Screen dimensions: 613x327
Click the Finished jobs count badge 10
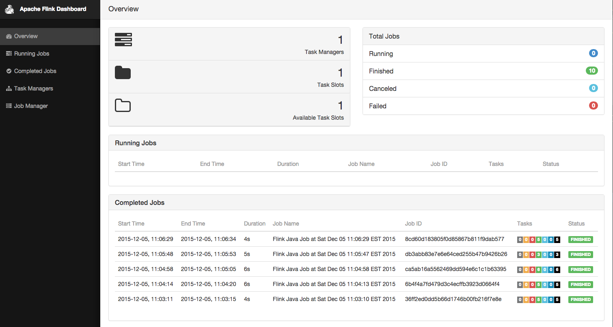[592, 71]
